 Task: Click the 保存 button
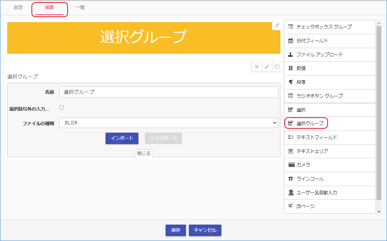pos(176,230)
